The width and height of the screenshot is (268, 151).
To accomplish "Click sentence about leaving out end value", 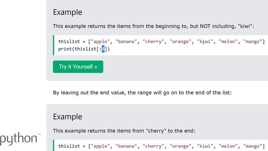I will tap(142, 93).
